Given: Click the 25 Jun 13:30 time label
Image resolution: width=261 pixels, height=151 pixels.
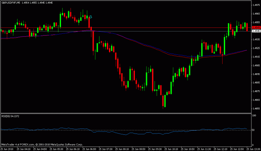Looking at the screenshot, I should point(253,149).
